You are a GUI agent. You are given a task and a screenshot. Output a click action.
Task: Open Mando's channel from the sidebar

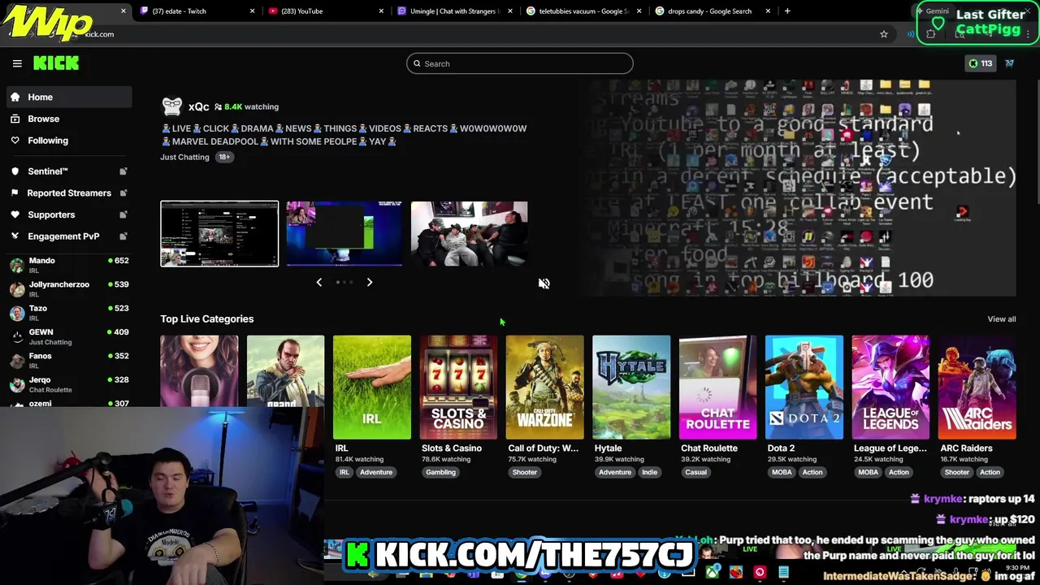[68, 265]
